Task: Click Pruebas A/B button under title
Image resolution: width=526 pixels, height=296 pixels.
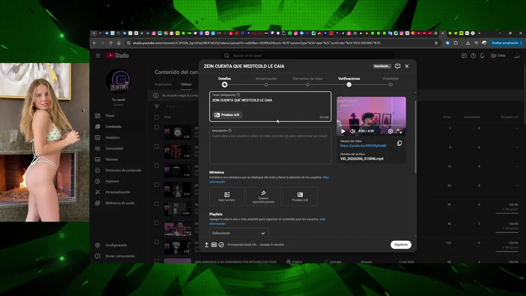Action: coord(227,115)
